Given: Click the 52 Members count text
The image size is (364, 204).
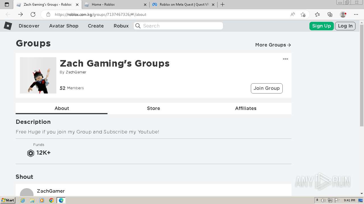Looking at the screenshot, I should click(72, 88).
